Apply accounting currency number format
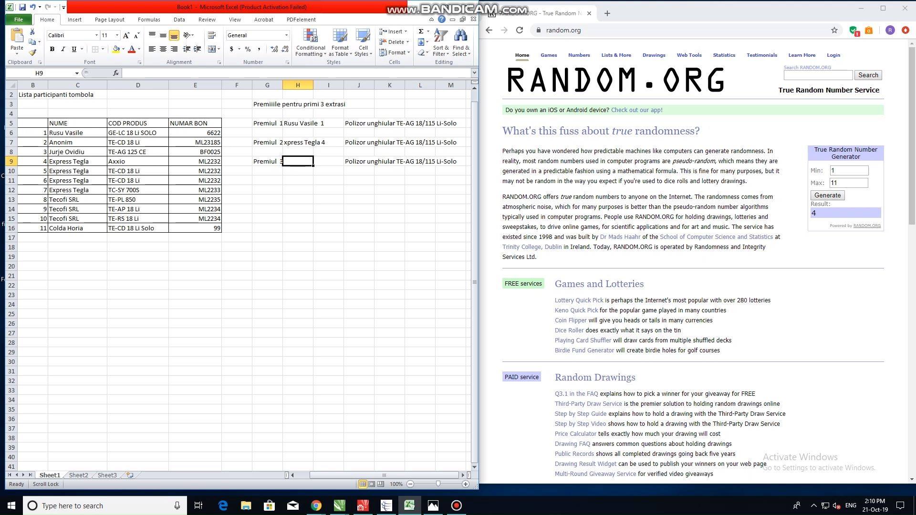The height and width of the screenshot is (515, 916). pyautogui.click(x=231, y=49)
